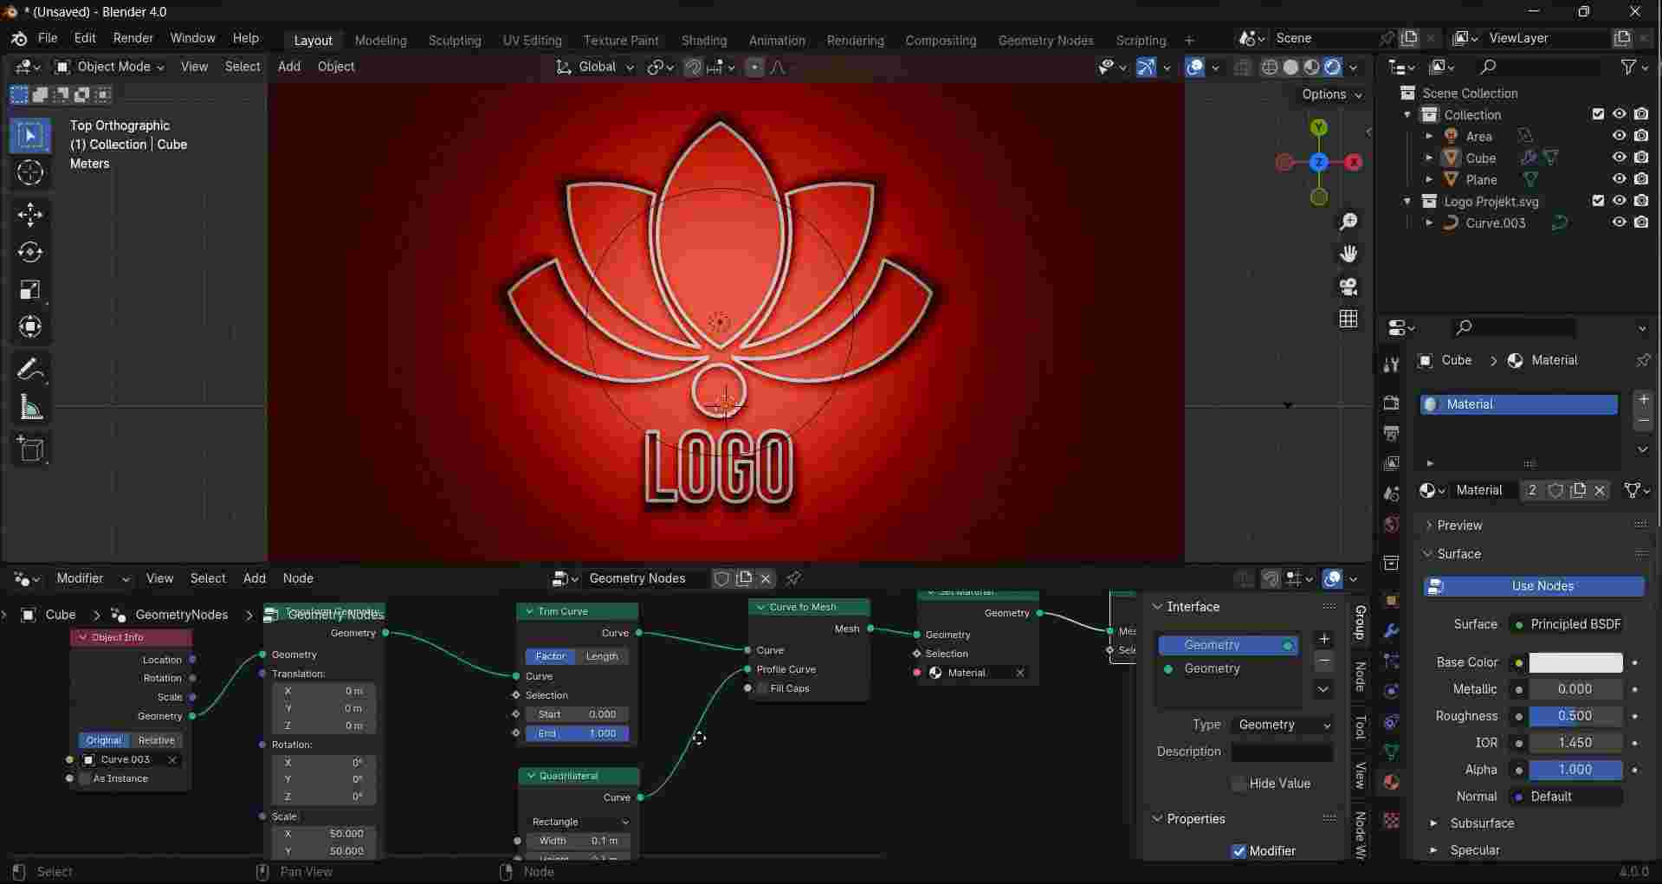Image resolution: width=1662 pixels, height=884 pixels.
Task: Open Output properties tab icon
Action: click(1391, 433)
